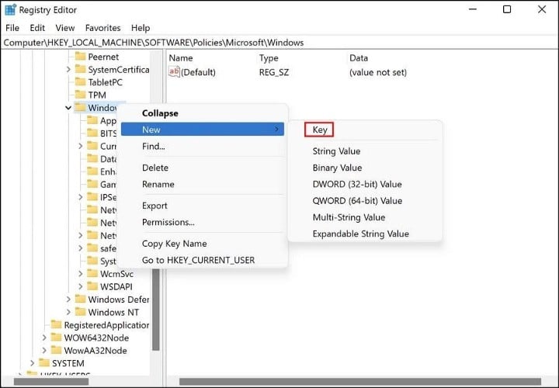This screenshot has height=388, width=559.
Task: Click the SYSTEM folder icon
Action: [44, 362]
